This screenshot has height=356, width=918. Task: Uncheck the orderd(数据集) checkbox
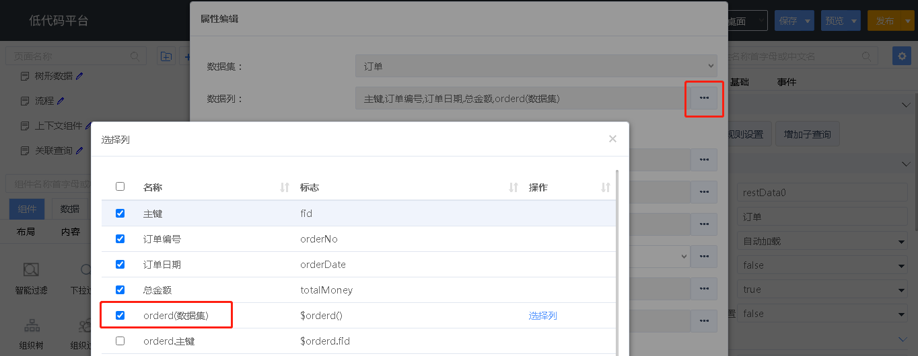point(120,315)
